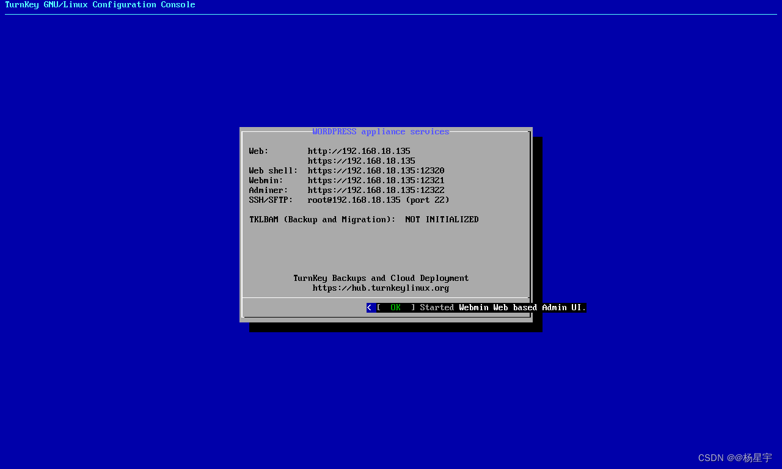Click the http://192.168.18.135 Web address
Screen dimensions: 782x469
coord(359,151)
